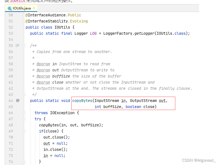Image resolution: width=220 pixels, height=165 pixels.
Task: Click fold end marker at line 74
Action: tap(24, 162)
